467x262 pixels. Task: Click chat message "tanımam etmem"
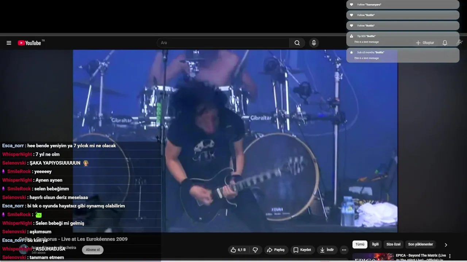click(47, 258)
